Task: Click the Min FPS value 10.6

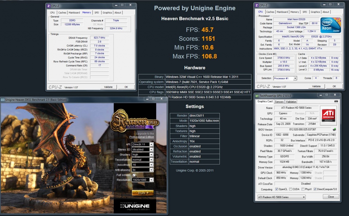Action: [x=207, y=48]
